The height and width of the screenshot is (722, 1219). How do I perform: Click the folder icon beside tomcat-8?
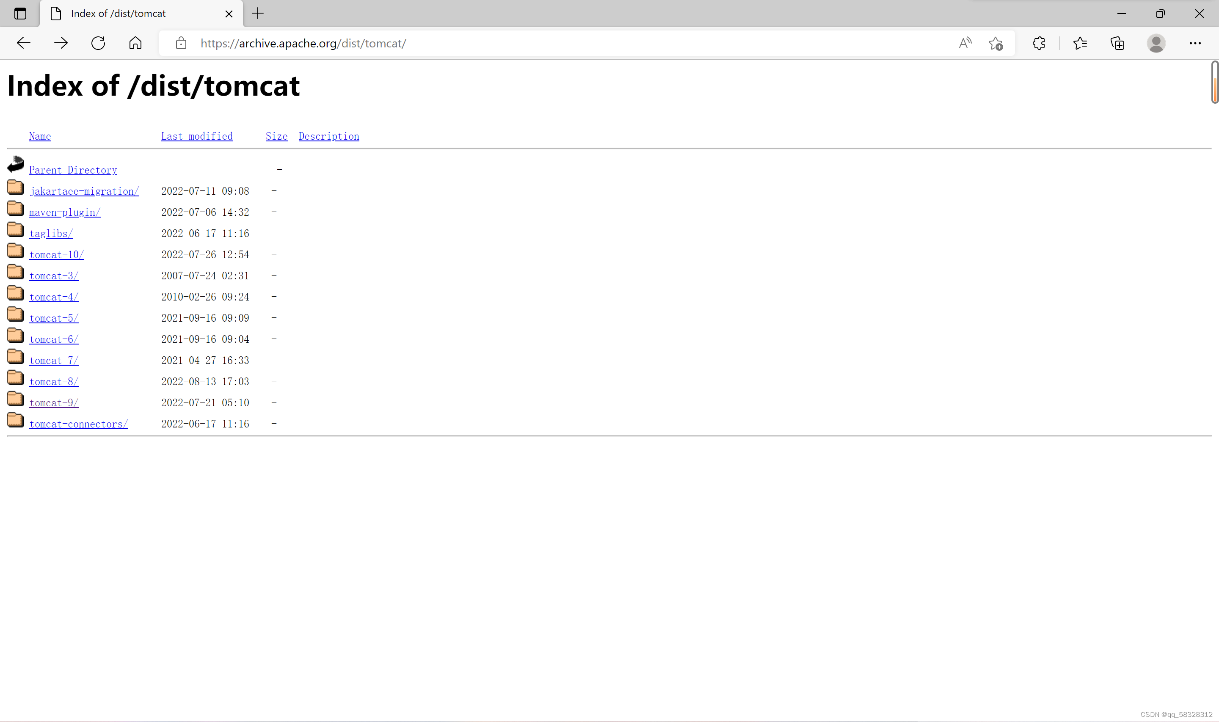(x=15, y=378)
